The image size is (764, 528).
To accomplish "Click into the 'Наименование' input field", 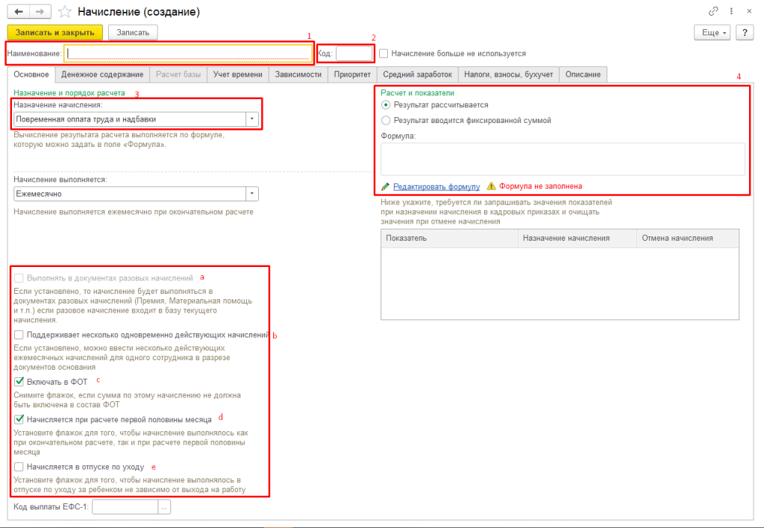I will [x=189, y=54].
